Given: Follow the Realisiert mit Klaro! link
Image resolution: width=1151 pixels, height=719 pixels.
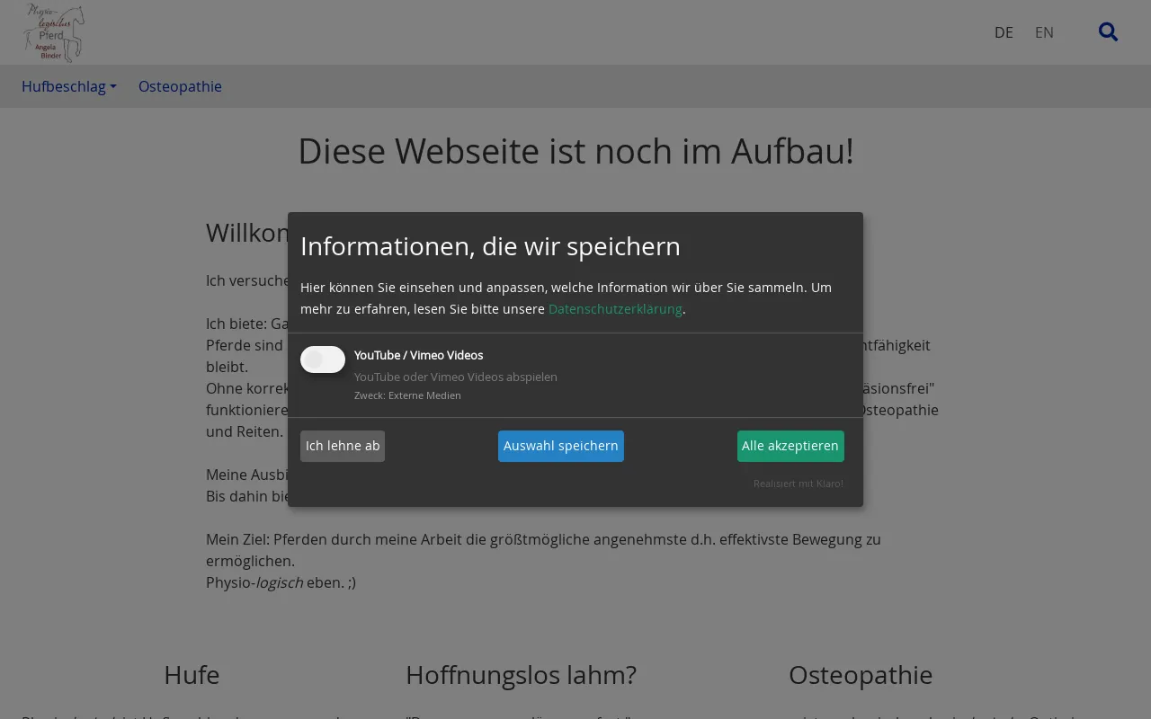Looking at the screenshot, I should click(x=799, y=484).
